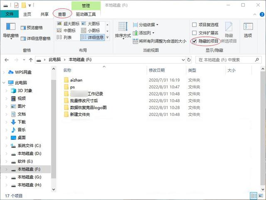This screenshot has height=200, width=266.
Task: Open recent locations dropdown
Action: [24, 60]
